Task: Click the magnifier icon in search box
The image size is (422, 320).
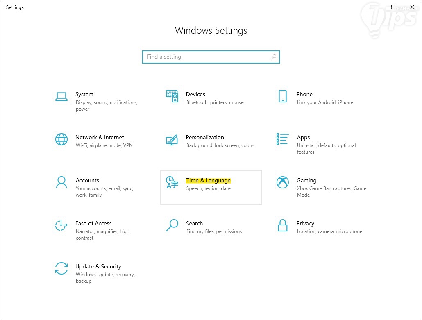Action: click(273, 57)
